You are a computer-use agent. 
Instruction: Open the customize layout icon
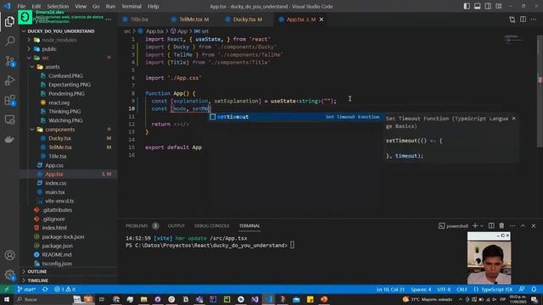[x=499, y=6]
